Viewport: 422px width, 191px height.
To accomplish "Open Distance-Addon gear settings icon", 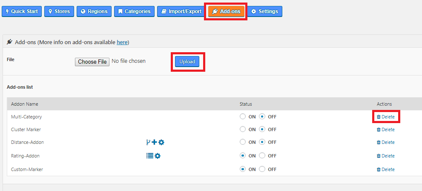I will [161, 142].
